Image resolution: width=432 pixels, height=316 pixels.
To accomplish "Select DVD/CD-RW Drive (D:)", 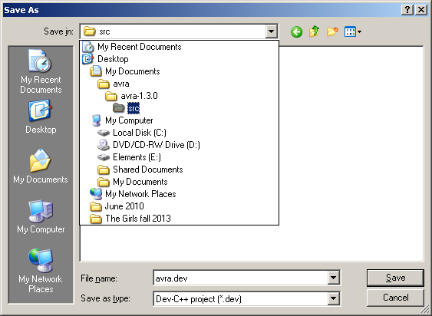I will click(x=179, y=145).
